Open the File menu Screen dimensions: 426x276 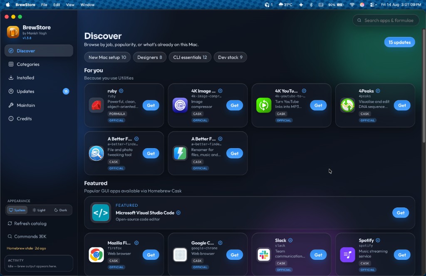click(x=44, y=5)
